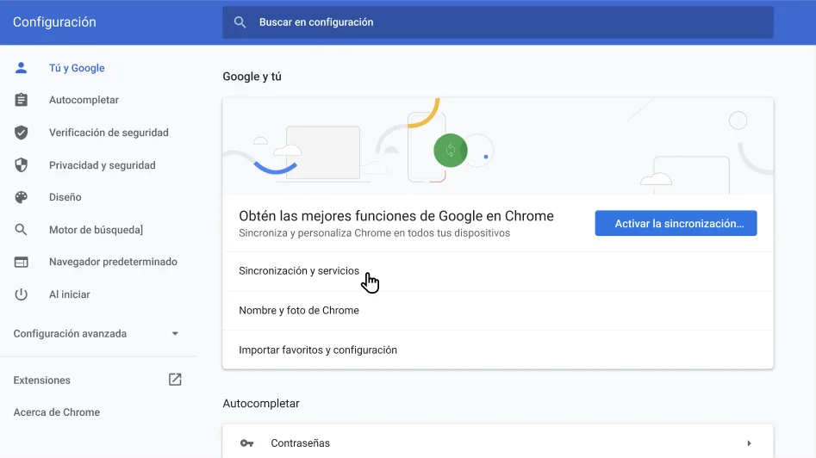The image size is (816, 458).
Task: Click the shield icon for Privacidad y seguridad
Action: (x=22, y=165)
